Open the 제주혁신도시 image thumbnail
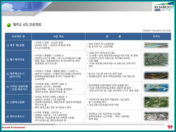This screenshot has height=132, width=176. tap(156, 75)
